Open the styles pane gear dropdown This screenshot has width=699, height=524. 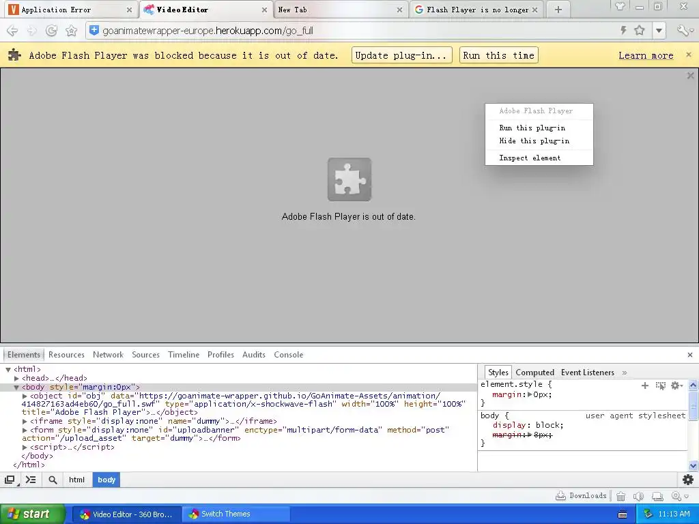click(676, 385)
